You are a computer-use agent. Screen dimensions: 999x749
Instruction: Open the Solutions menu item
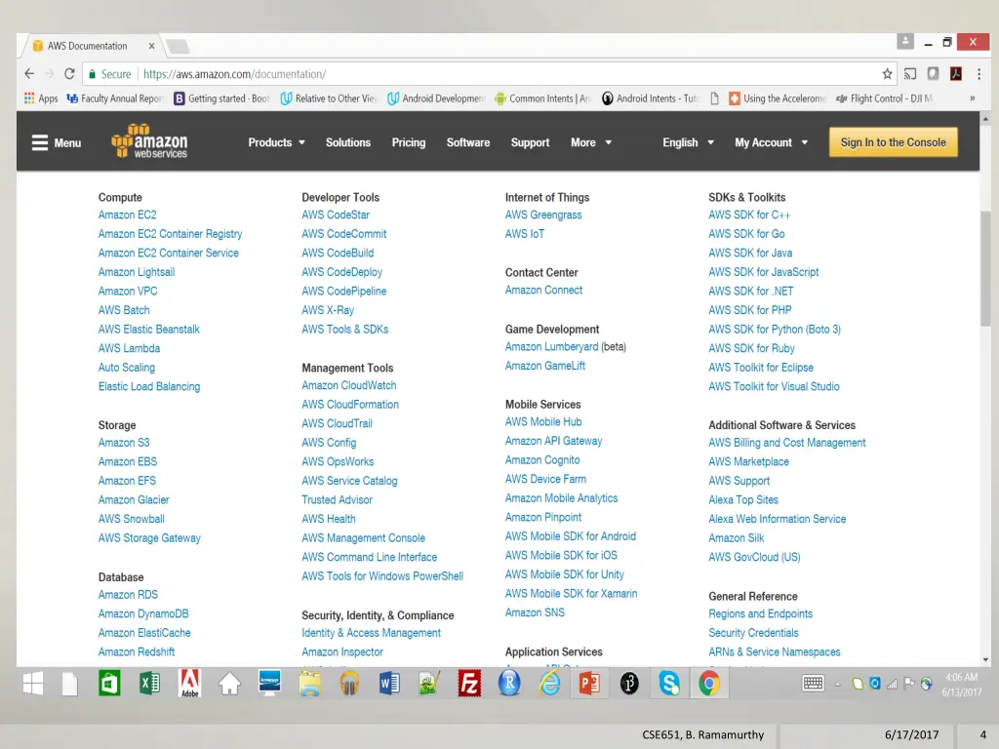348,142
